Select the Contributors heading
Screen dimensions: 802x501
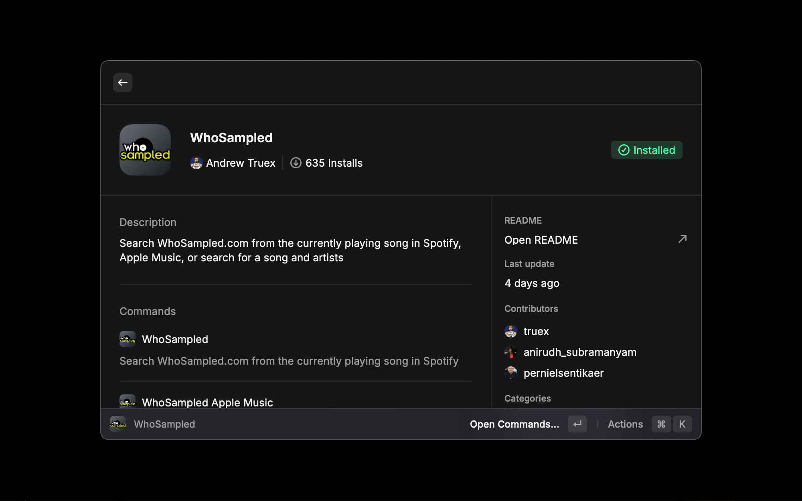click(531, 309)
